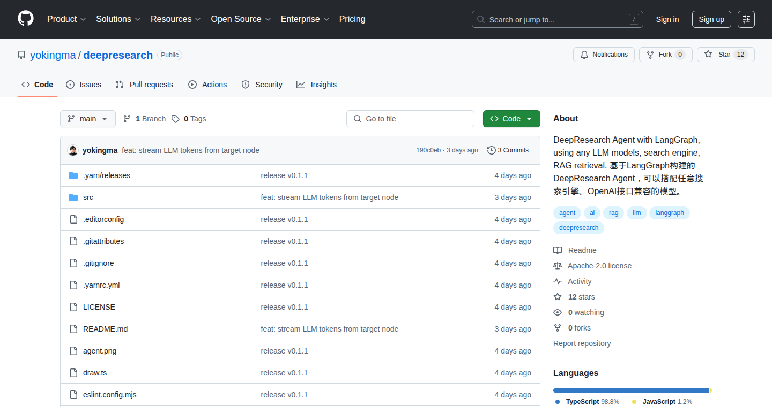Viewport: 772px width, 407px height.
Task: Open the deepresearch repository name link
Action: 118,55
